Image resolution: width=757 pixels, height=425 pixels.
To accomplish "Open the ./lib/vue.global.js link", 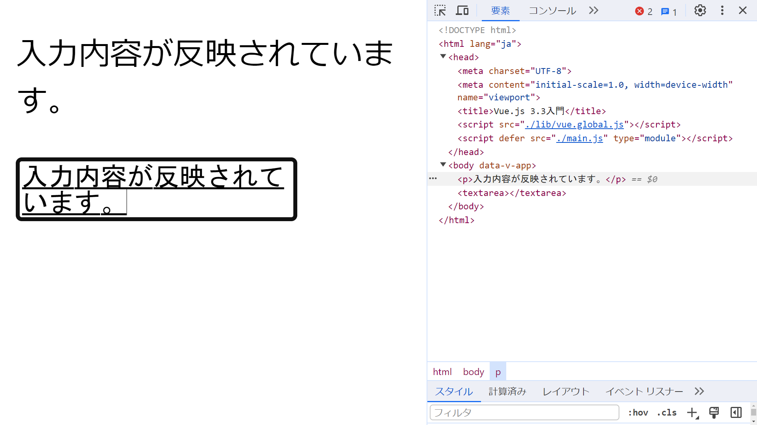I will point(574,125).
